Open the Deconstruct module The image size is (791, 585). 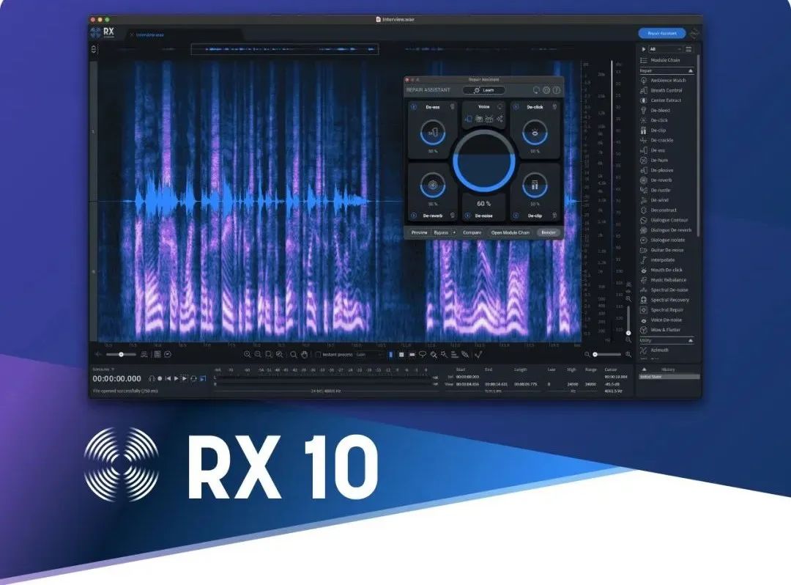click(658, 210)
